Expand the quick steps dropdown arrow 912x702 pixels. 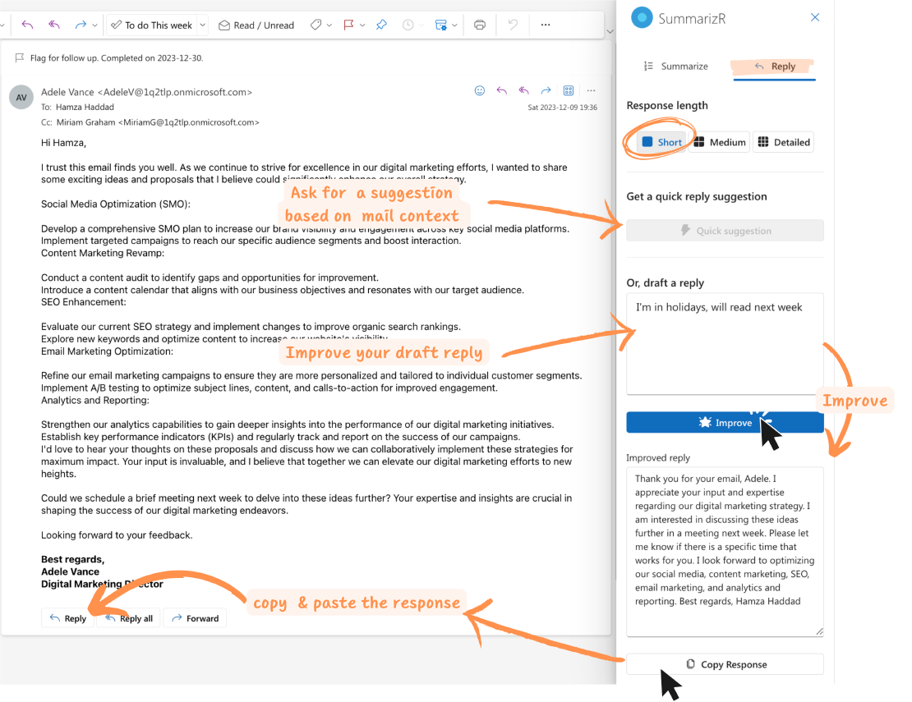[x=202, y=25]
